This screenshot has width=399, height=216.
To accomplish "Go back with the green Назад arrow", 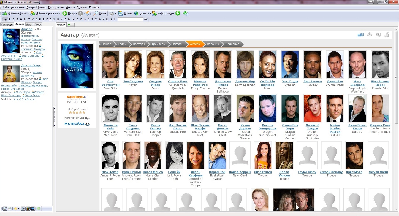I will (65, 13).
